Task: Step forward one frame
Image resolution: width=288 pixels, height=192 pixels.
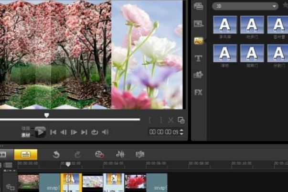Action: click(74, 132)
